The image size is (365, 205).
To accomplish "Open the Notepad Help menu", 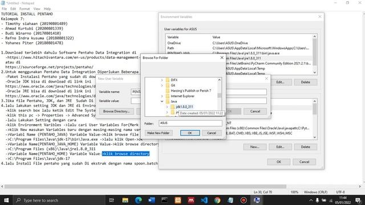I will [47, 9].
